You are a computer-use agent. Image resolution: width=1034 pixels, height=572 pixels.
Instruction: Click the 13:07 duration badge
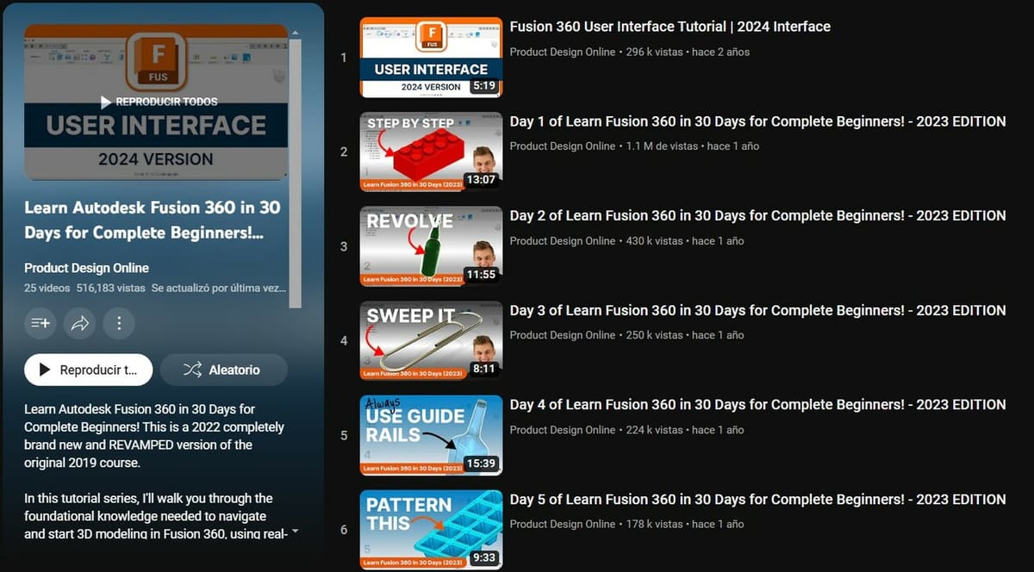tap(480, 180)
